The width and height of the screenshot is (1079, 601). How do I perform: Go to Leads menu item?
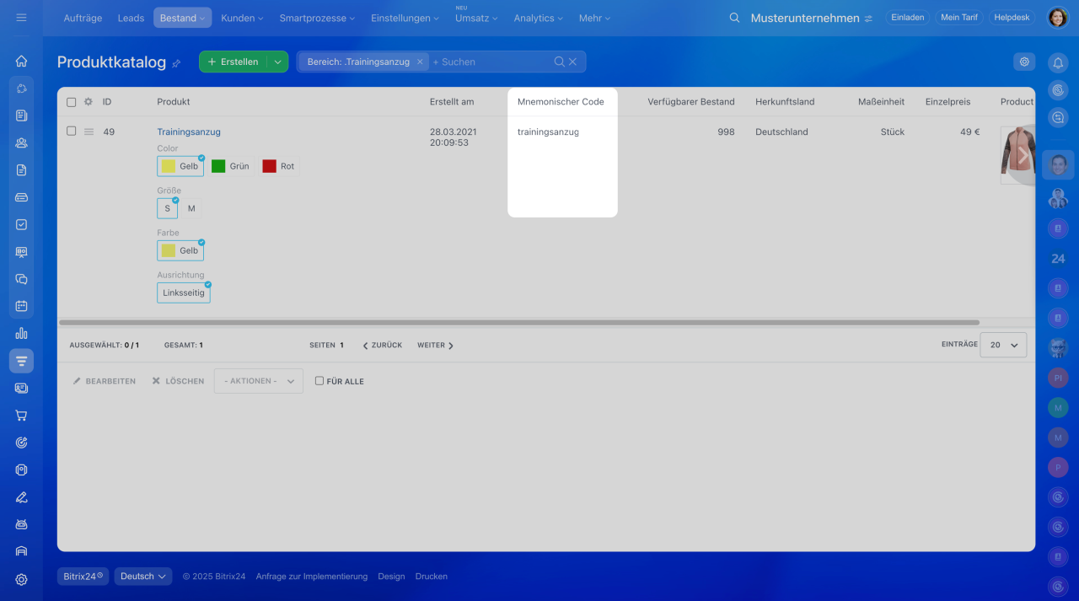pyautogui.click(x=131, y=18)
